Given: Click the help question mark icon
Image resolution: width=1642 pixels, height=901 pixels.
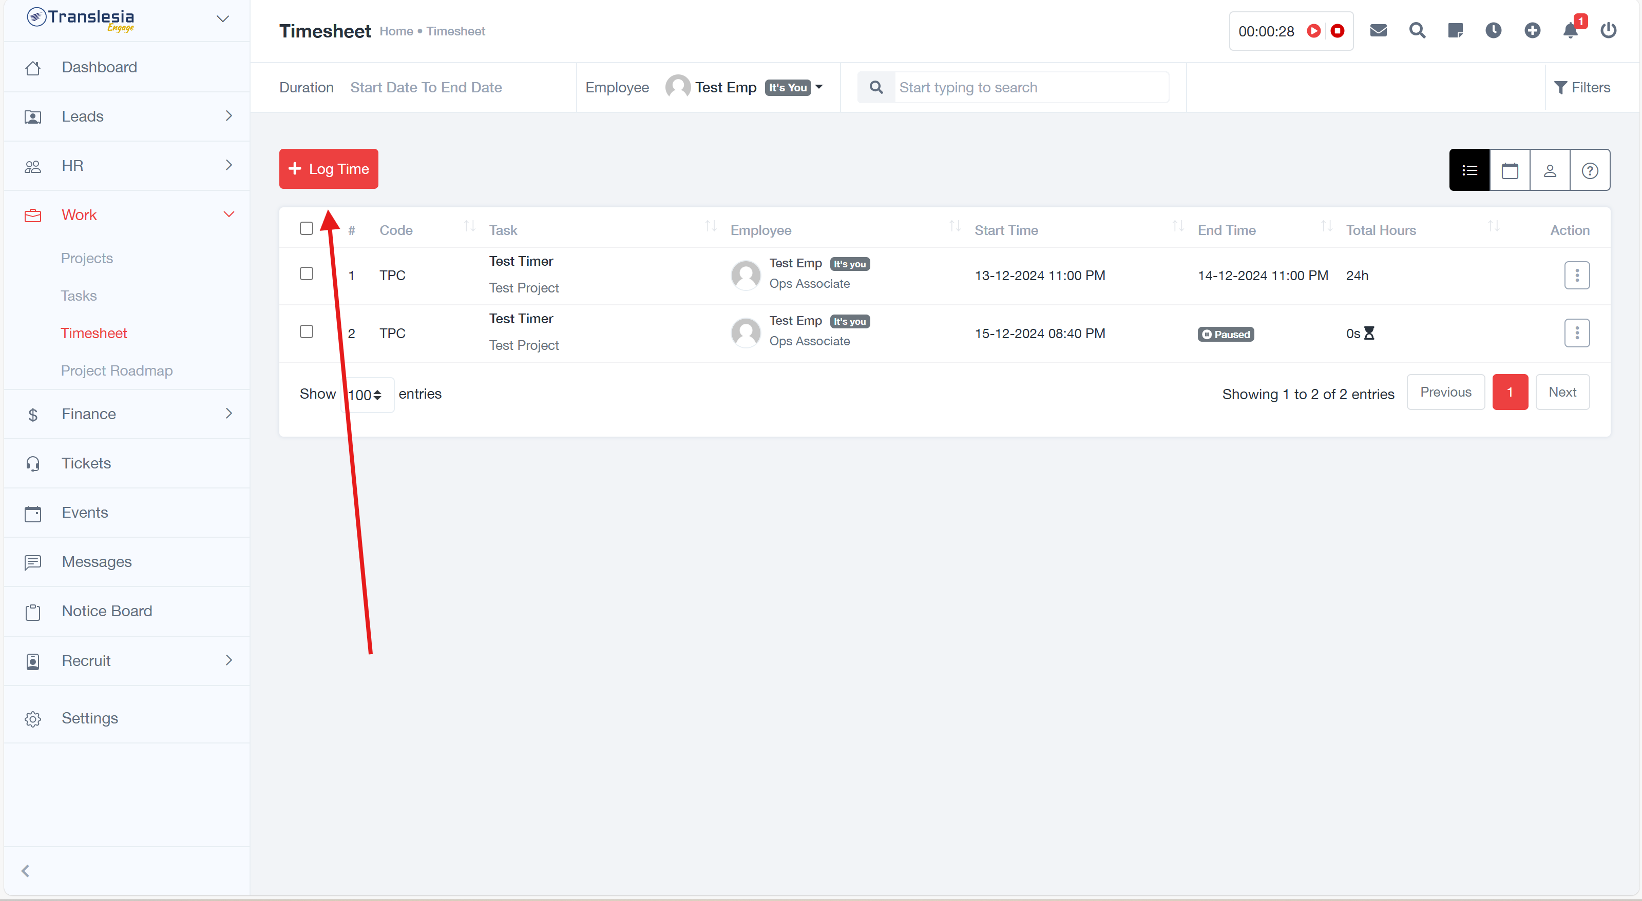Looking at the screenshot, I should point(1590,170).
